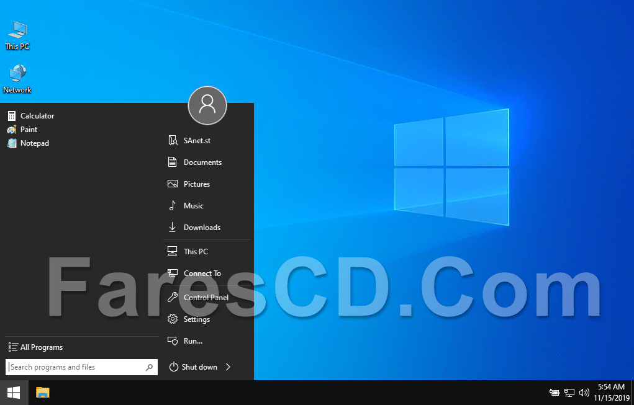Click the Control Panel wrench icon
Screen dimensions: 634x405
[173, 297]
